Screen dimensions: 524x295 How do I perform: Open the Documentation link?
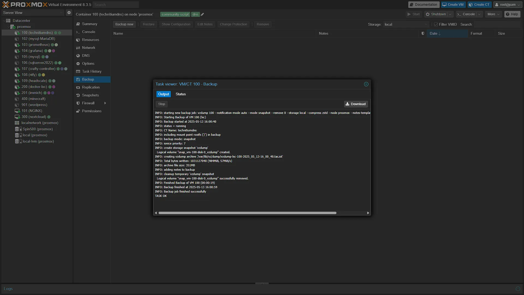(424, 5)
